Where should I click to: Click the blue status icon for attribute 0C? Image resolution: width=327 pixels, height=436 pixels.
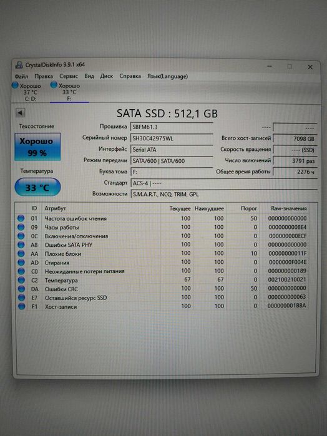(21, 236)
